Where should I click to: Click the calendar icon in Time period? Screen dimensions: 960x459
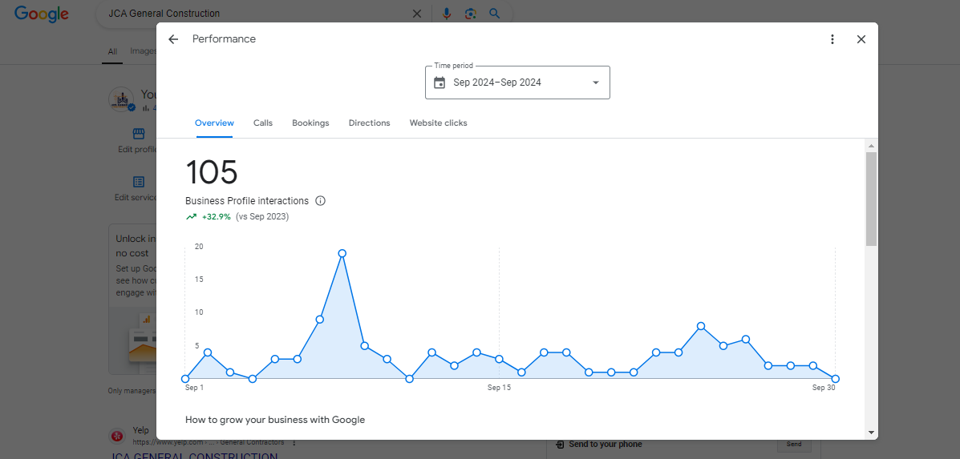[x=439, y=83]
